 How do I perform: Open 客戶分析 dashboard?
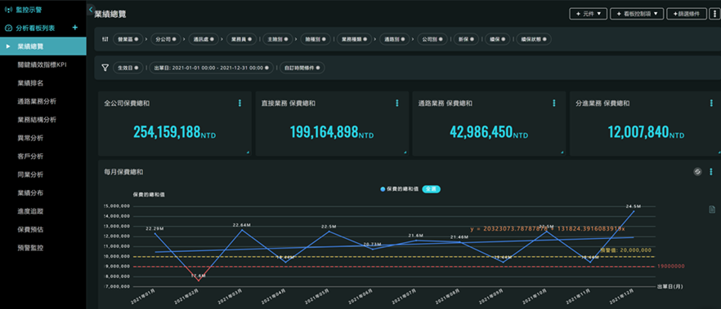tap(30, 157)
